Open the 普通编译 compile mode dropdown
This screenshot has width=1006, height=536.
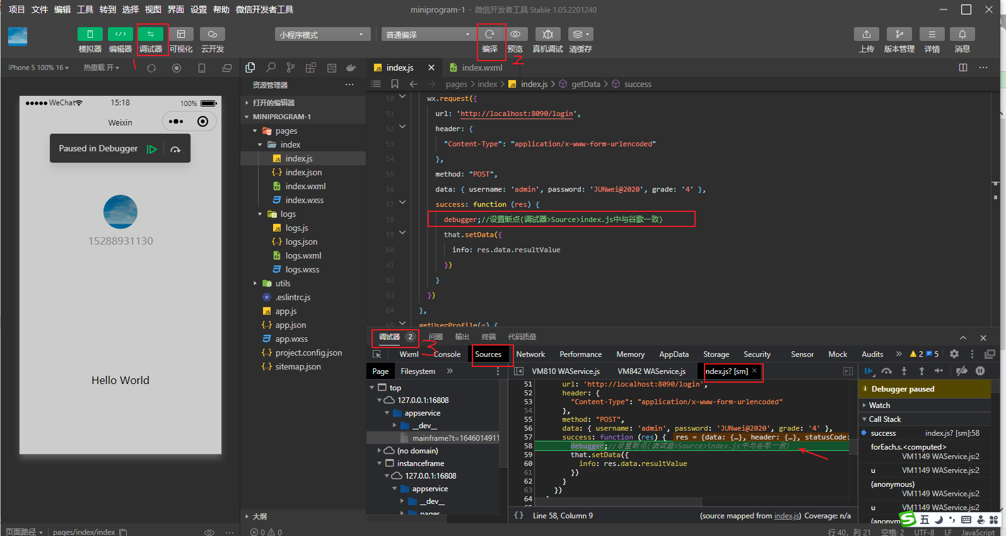pos(428,35)
